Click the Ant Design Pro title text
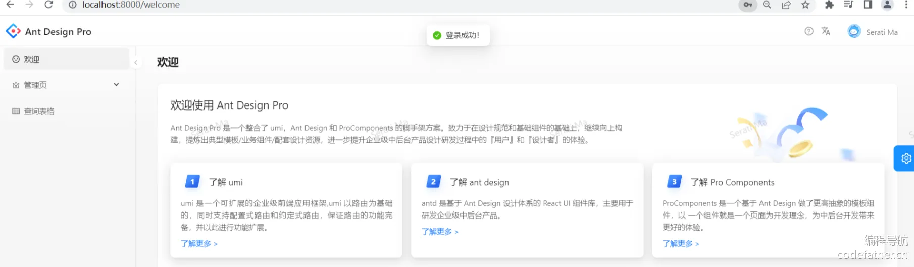Viewport: 914px width, 267px height. 58,32
